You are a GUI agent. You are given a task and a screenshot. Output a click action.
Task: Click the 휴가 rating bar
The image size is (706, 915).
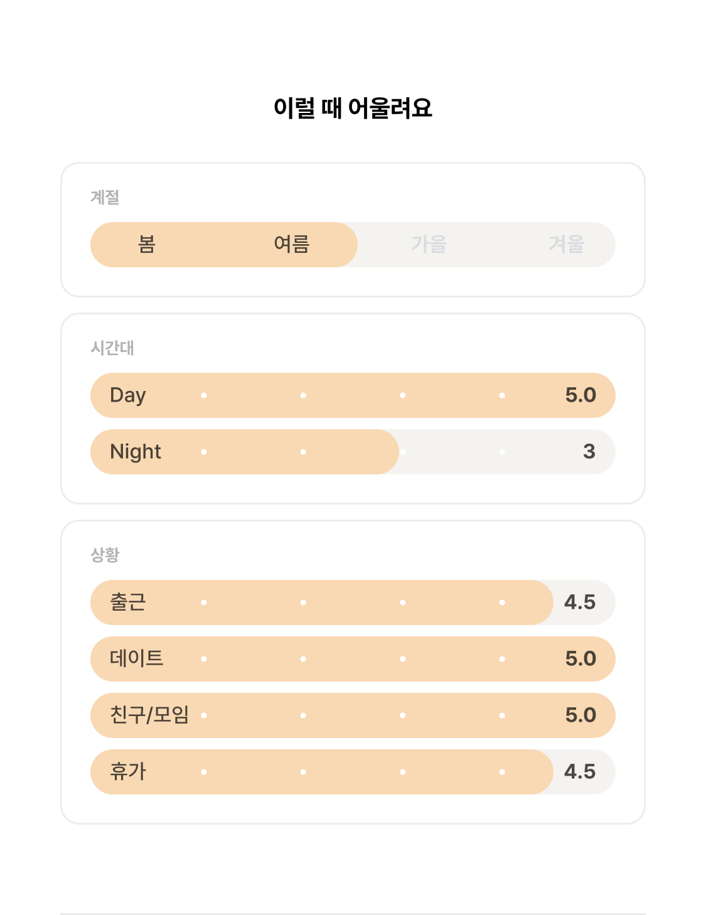353,772
